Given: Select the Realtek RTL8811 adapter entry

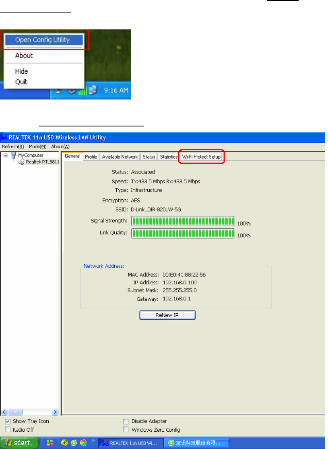Looking at the screenshot, I should (42, 162).
